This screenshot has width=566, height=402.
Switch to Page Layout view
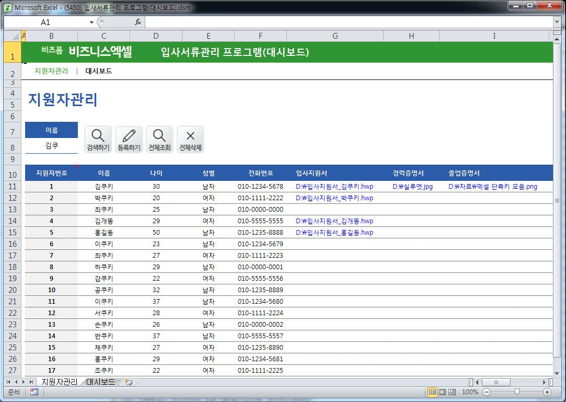pyautogui.click(x=442, y=392)
